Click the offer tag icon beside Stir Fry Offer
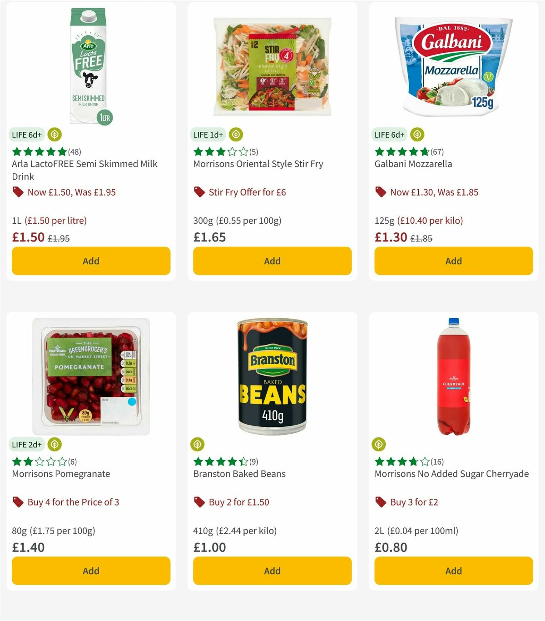Screen dimensions: 545x621 [199, 192]
